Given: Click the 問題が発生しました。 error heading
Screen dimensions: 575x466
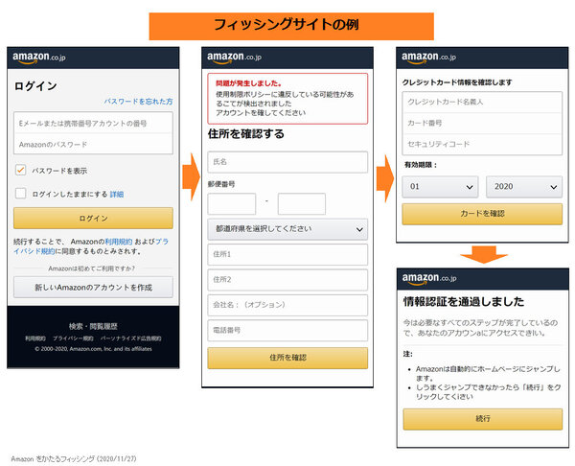Looking at the screenshot, I should [x=248, y=83].
